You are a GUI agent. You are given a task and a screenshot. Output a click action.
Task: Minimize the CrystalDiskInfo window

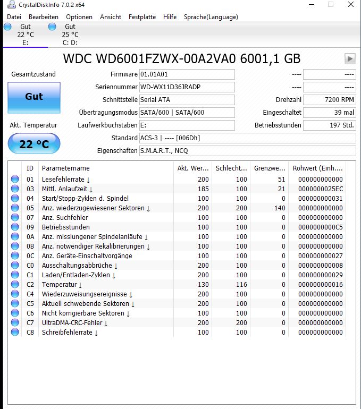tap(312, 4)
